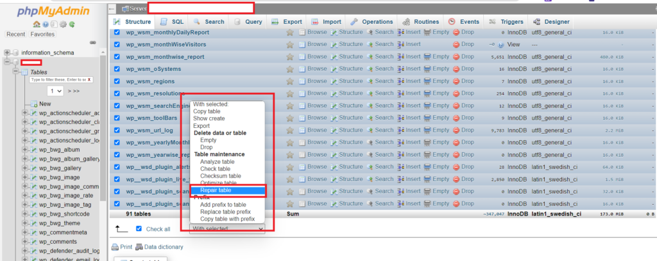Open the phpMyAdmin home icon

click(x=37, y=24)
